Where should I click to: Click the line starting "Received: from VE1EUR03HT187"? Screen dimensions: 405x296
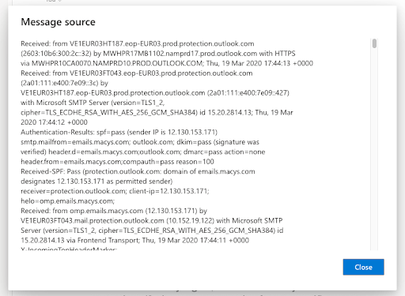(x=138, y=43)
